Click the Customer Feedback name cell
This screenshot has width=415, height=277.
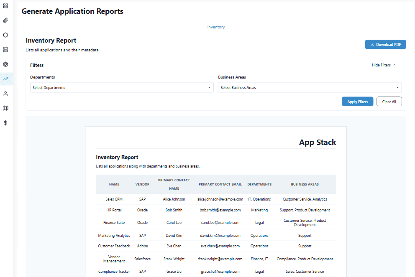coord(114,246)
